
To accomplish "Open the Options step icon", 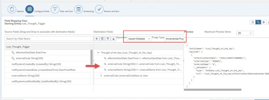I will pos(12,9).
